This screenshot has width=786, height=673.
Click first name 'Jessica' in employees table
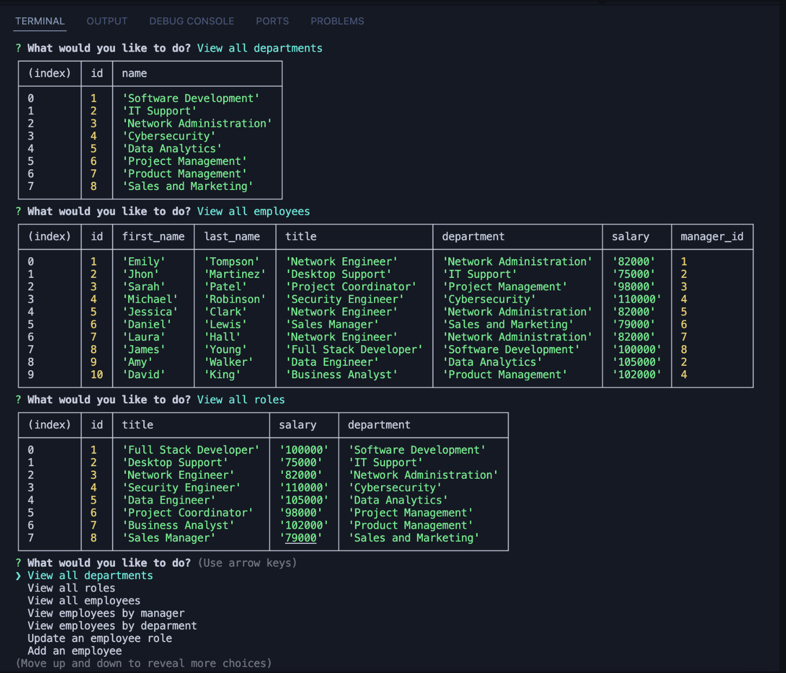click(150, 312)
